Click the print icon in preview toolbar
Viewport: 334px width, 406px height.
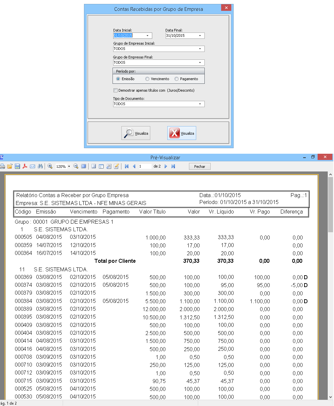tap(2, 167)
